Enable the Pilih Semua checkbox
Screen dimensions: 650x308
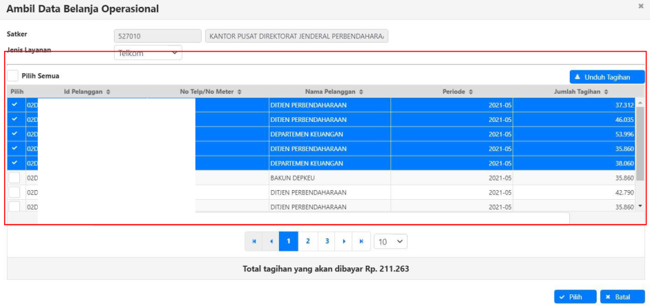(x=13, y=76)
